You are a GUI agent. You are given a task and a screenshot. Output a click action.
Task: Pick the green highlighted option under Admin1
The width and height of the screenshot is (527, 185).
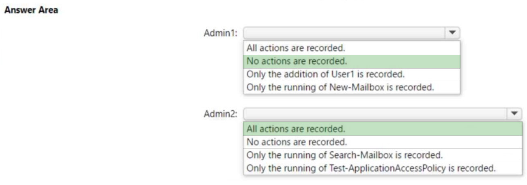(352, 61)
